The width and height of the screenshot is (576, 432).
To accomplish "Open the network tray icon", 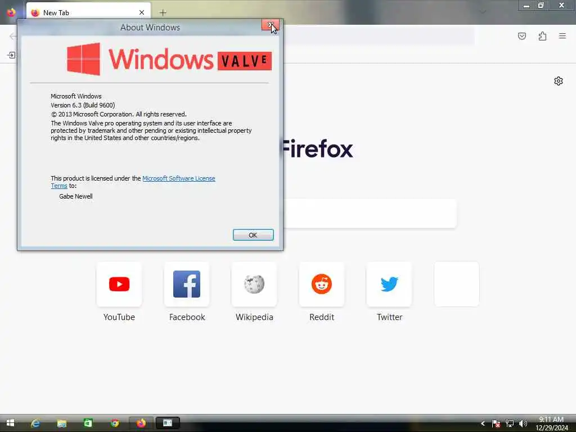I will (510, 424).
